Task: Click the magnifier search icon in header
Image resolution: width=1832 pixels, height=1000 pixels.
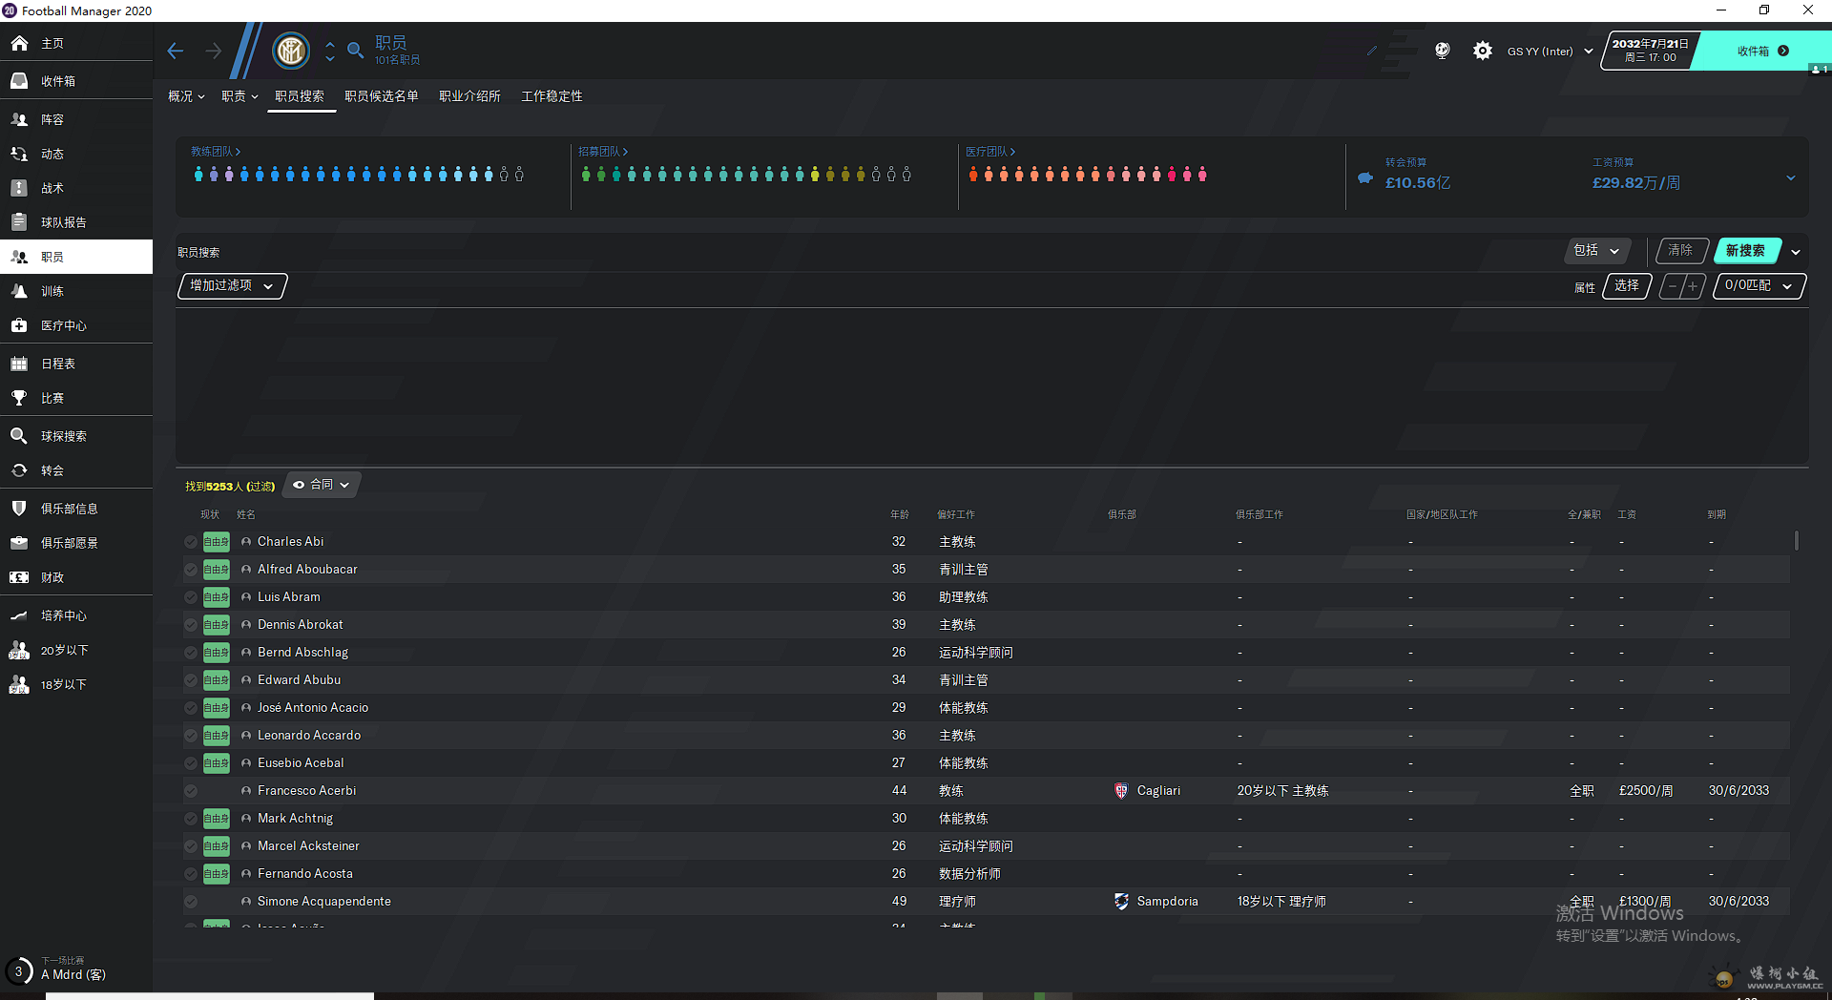Action: pos(355,51)
